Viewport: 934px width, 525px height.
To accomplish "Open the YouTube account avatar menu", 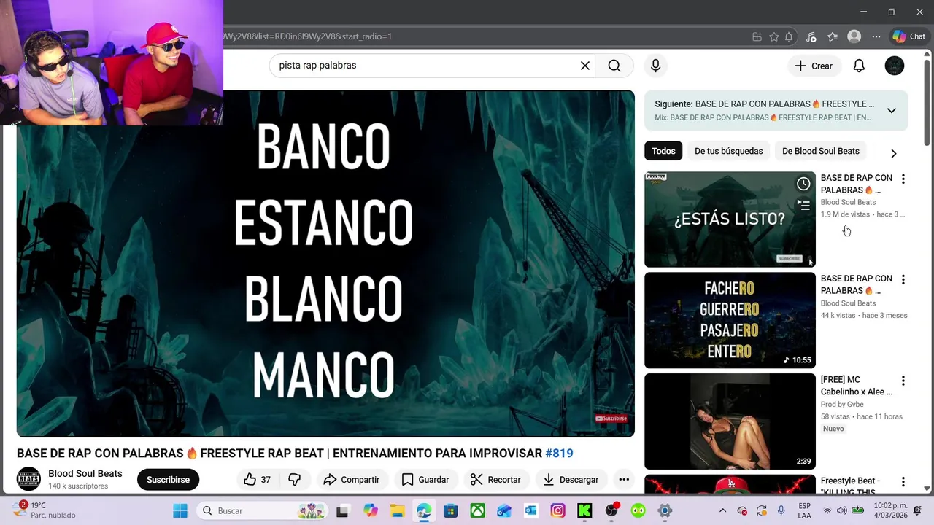I will tap(895, 66).
